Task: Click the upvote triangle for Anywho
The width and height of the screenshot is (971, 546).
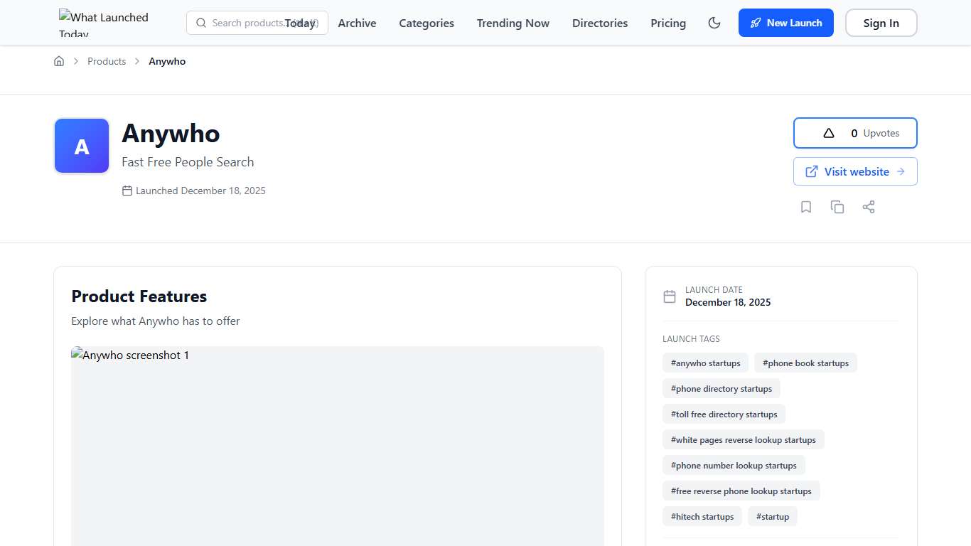Action: tap(827, 133)
